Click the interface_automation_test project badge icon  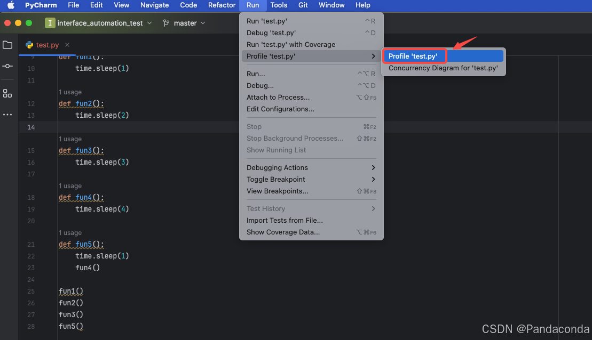pyautogui.click(x=50, y=23)
